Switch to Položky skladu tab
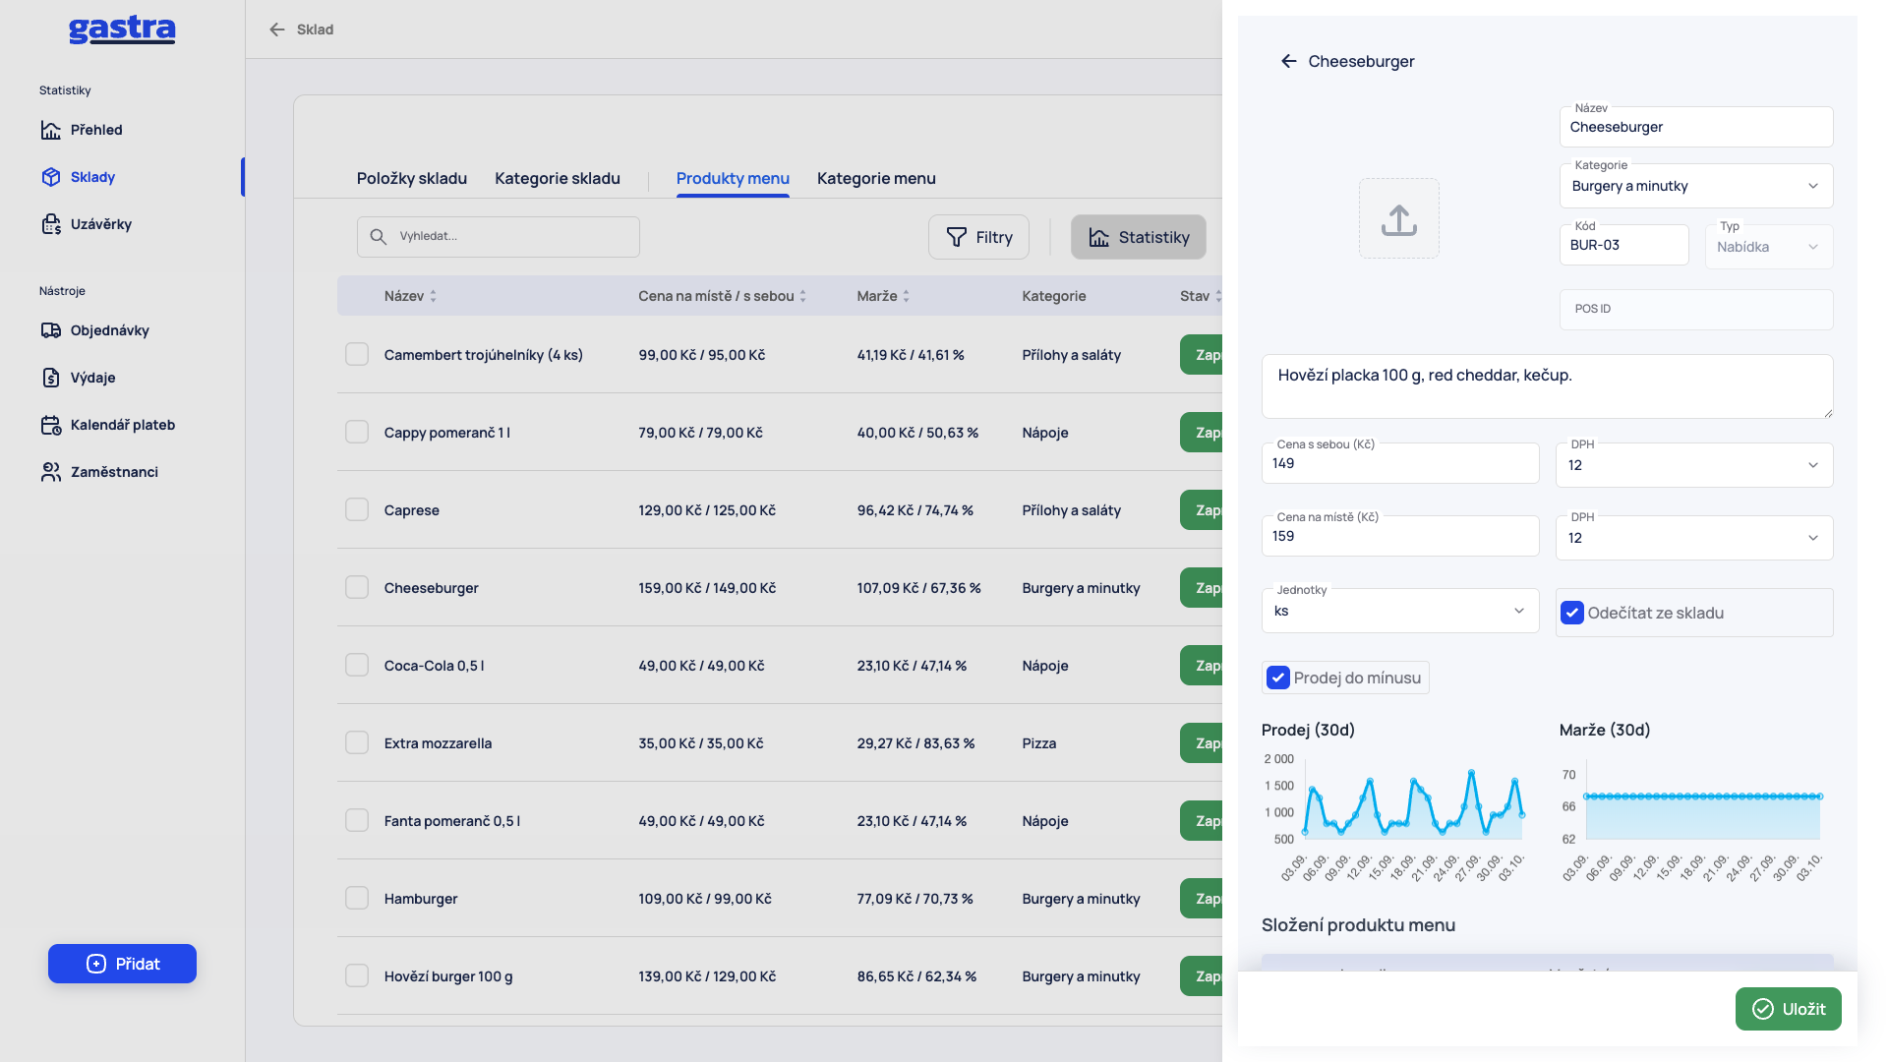Viewport: 1888px width, 1062px height. [412, 178]
